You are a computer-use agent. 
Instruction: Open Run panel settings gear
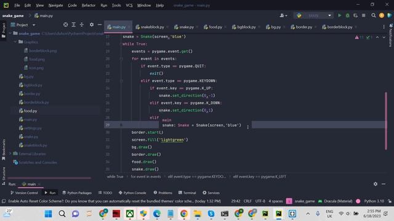[x=376, y=184]
